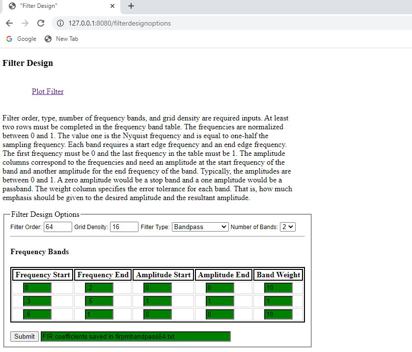Click the browser Forward navigation arrow

[25, 23]
